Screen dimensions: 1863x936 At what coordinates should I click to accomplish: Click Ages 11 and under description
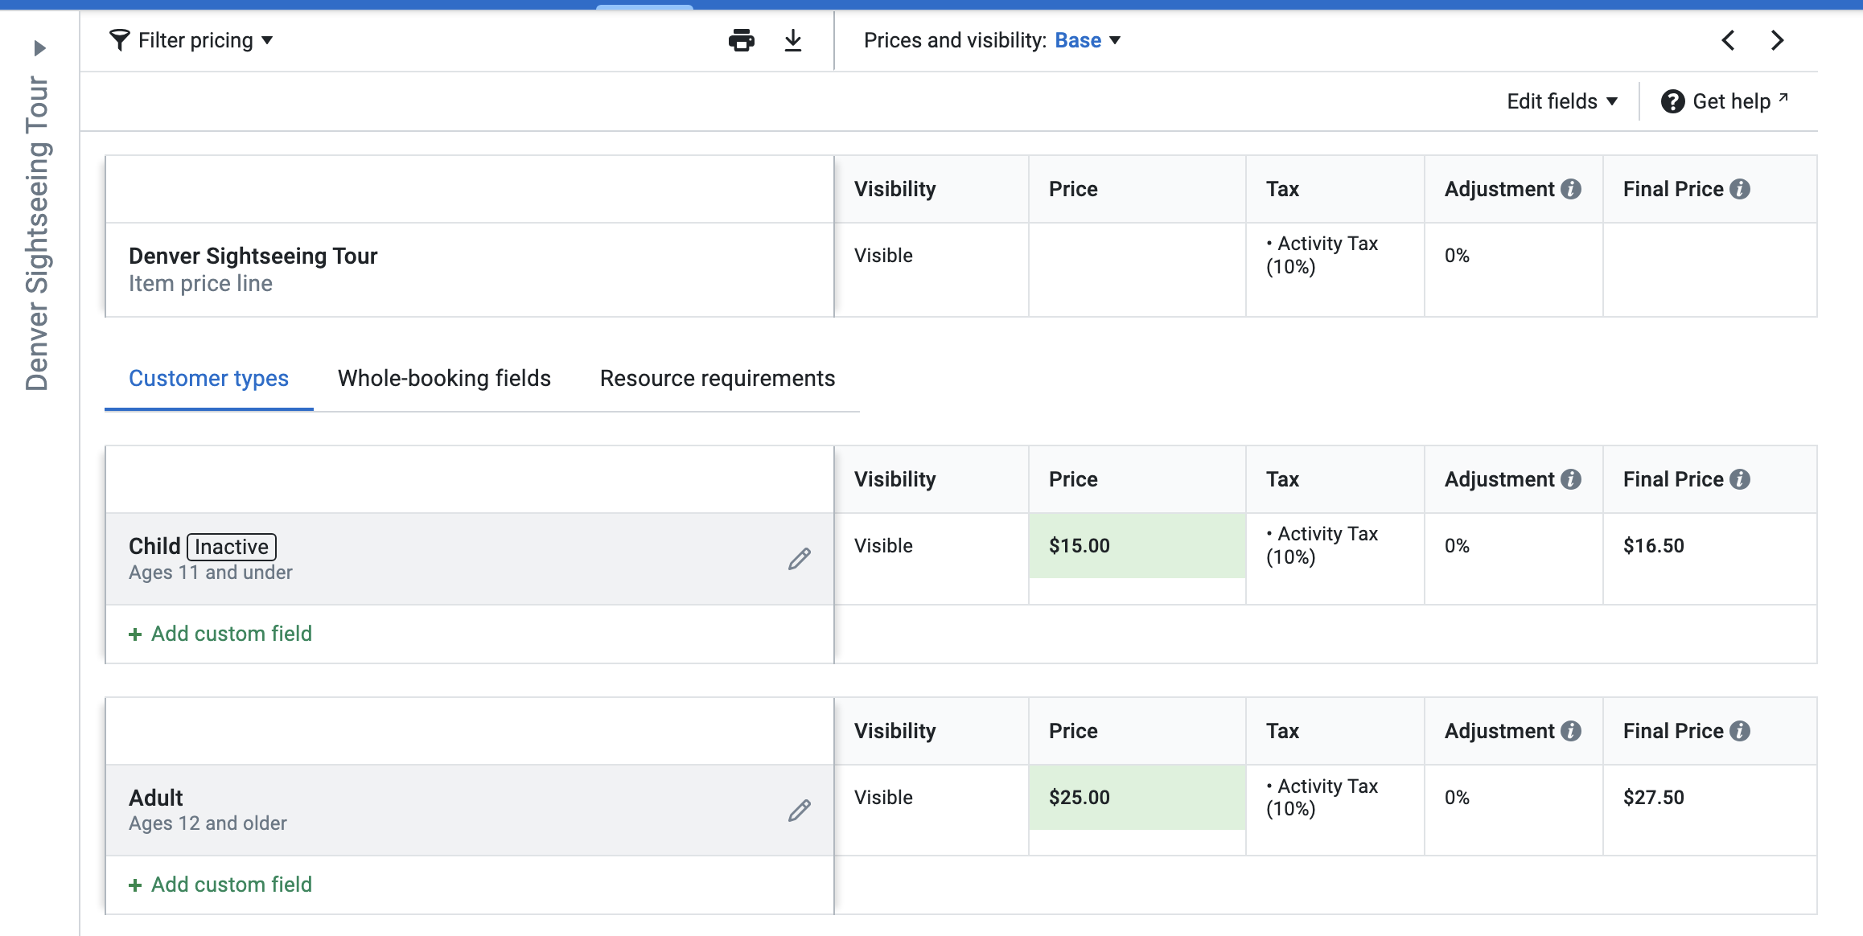point(211,573)
